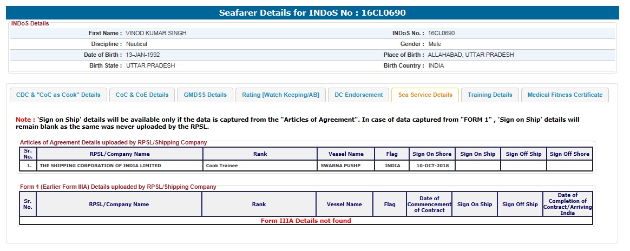Screen dimensions: 630x251
Task: Click the first name value VINOD KUMAR SINGH
Action: coord(156,33)
